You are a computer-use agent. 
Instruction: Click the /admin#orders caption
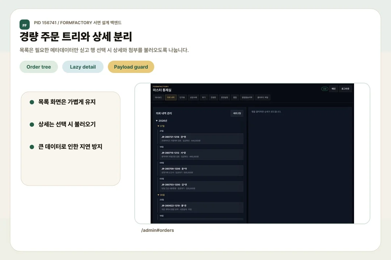coord(157,230)
